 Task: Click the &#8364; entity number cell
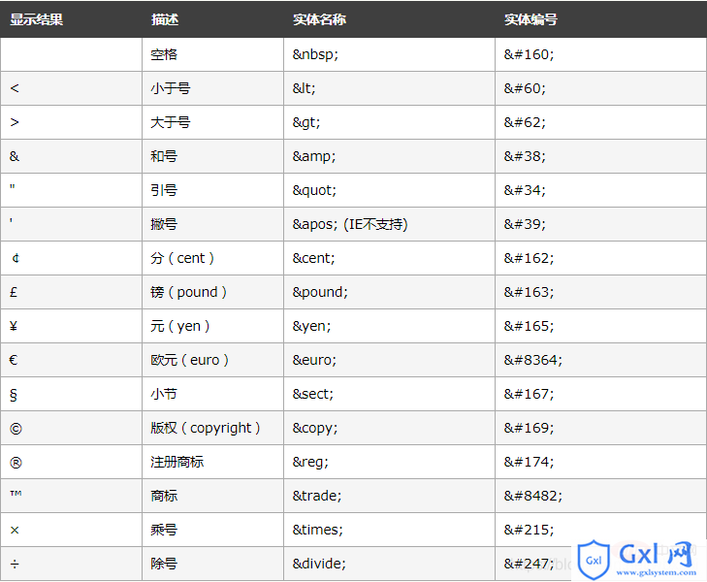click(x=600, y=360)
